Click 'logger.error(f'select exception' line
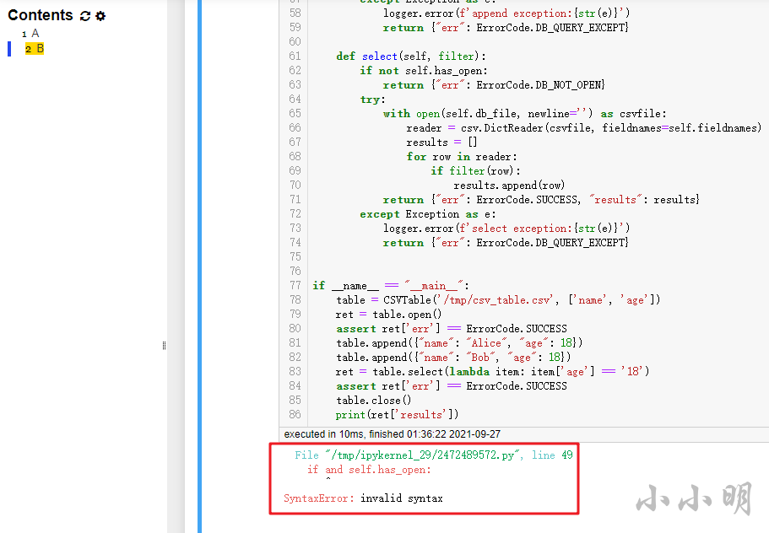The height and width of the screenshot is (533, 769). pos(506,229)
